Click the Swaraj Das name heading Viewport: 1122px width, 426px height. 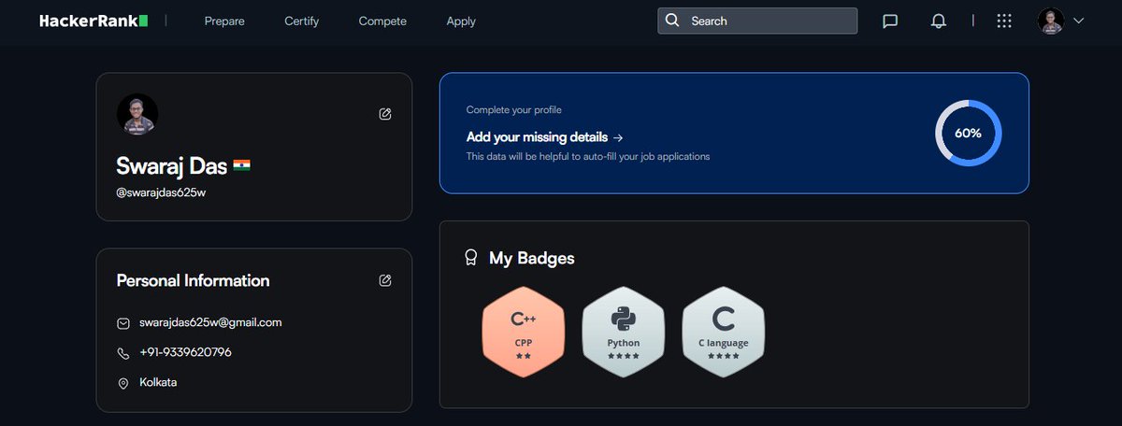pos(171,166)
